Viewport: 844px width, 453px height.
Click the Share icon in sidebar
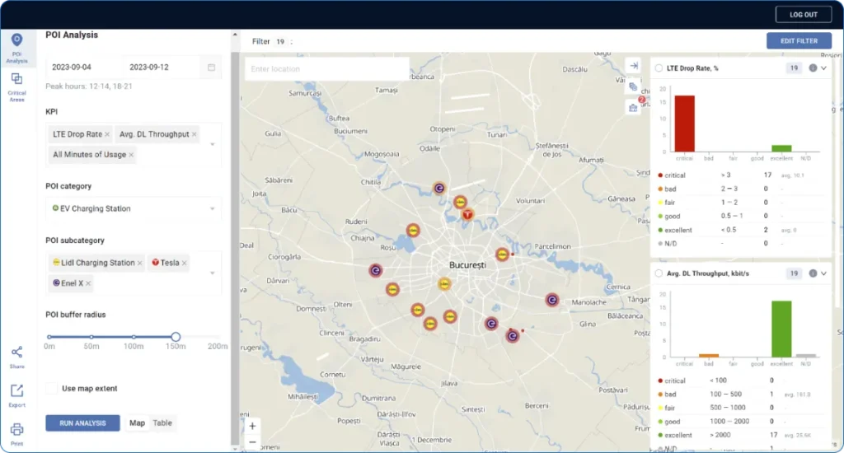tap(16, 353)
